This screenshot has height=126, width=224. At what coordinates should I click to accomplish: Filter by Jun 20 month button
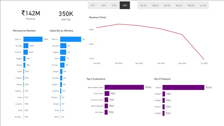tap(203, 6)
